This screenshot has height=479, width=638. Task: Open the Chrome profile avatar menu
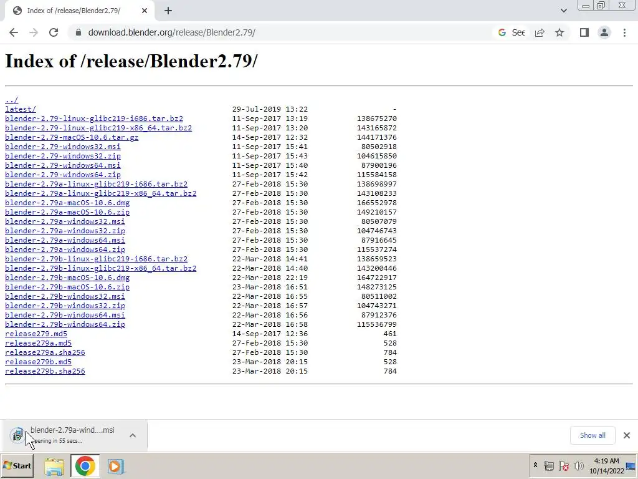tap(604, 32)
